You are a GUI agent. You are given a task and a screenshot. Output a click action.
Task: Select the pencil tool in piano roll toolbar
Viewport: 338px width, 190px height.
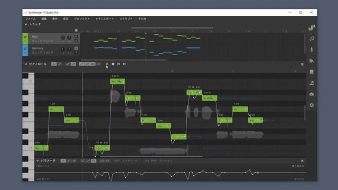click(60, 64)
